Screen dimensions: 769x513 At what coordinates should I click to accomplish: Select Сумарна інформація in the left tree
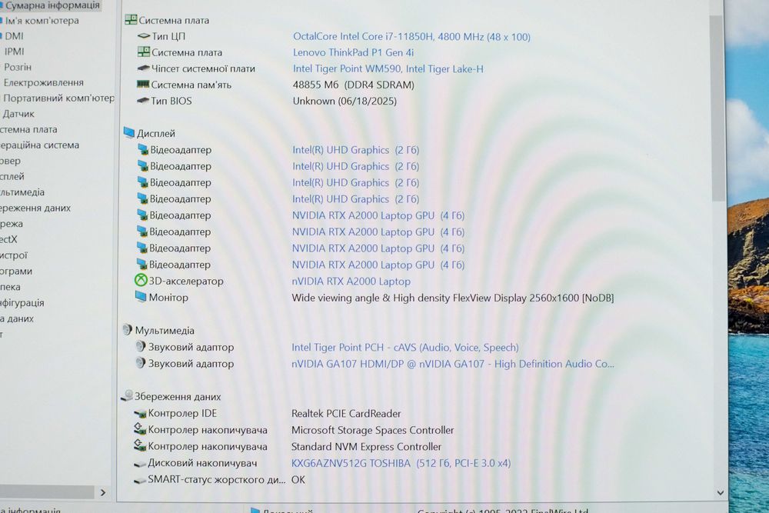tap(52, 5)
